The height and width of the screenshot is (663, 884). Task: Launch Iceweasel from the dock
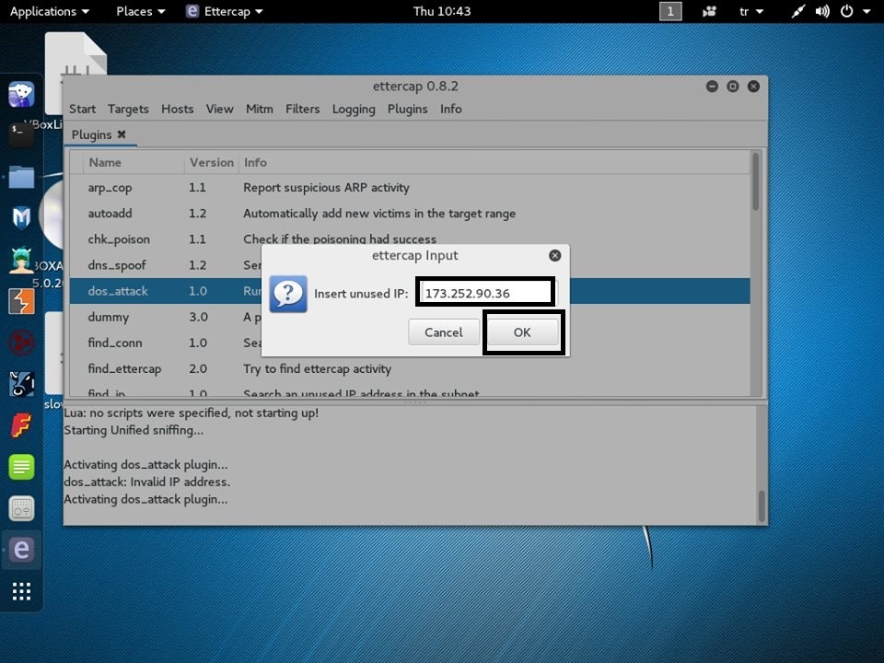click(x=21, y=94)
